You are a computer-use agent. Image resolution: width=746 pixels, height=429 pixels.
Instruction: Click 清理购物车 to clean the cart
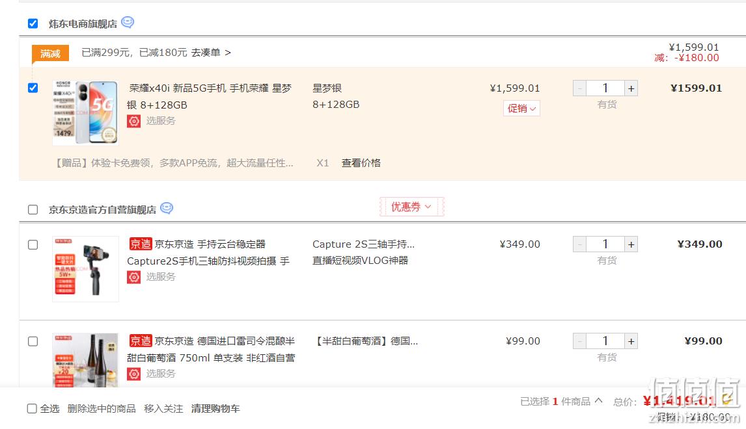coord(215,409)
